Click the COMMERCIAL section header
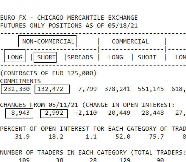Image resolution: width=186 pixels, height=162 pixels. (x=130, y=41)
